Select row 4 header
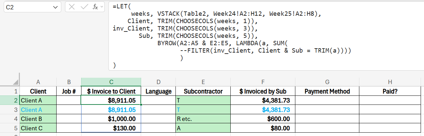 coord(10,119)
